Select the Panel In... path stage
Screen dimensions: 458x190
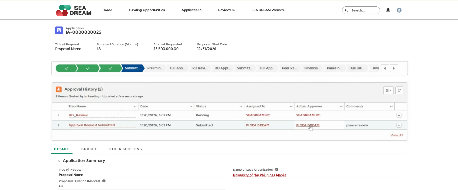pyautogui.click(x=334, y=68)
